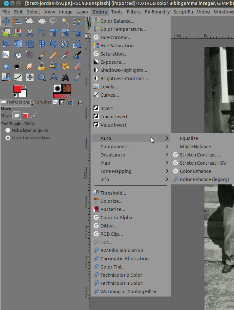
Task: Pick the Heal bandage tool
Action: click(65, 66)
